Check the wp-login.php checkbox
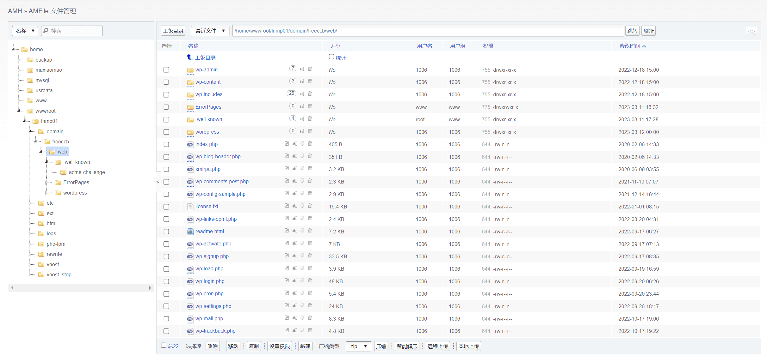This screenshot has width=767, height=361. [x=166, y=281]
